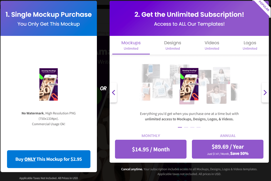
Task: Buy only this mockup for $2.95
Action: click(x=49, y=159)
